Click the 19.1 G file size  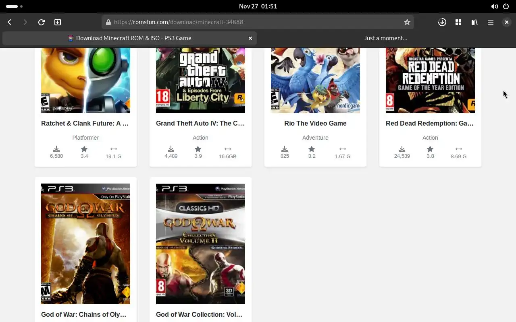[x=113, y=156]
